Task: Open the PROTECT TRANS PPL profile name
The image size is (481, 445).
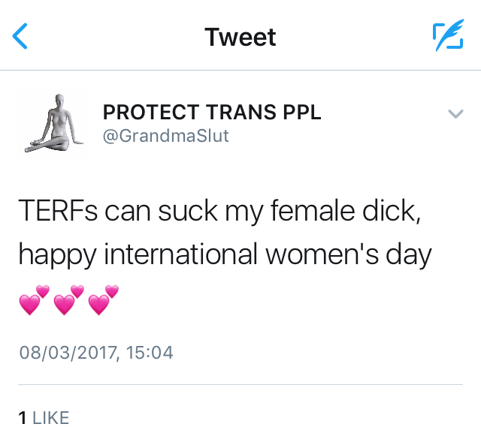Action: tap(212, 113)
